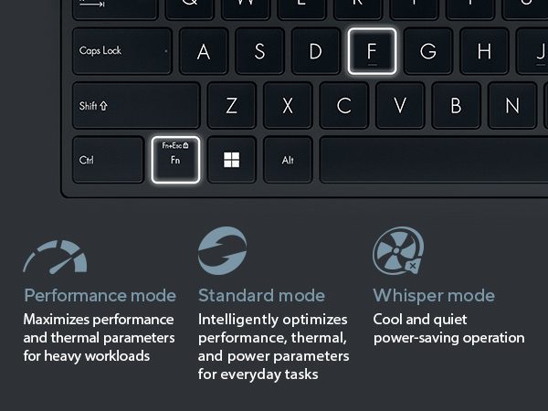Viewport: 548px width, 411px height.
Task: Click the G key
Action: click(428, 51)
